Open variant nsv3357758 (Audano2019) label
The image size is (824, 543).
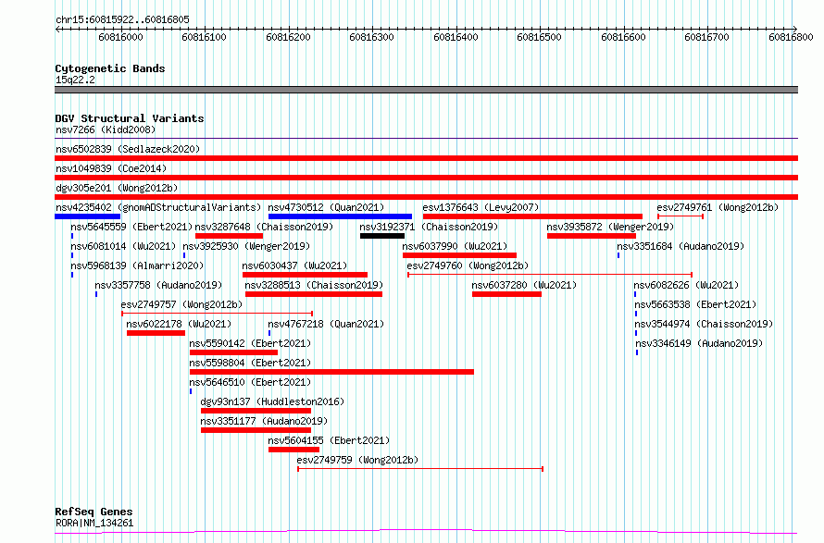coord(158,285)
